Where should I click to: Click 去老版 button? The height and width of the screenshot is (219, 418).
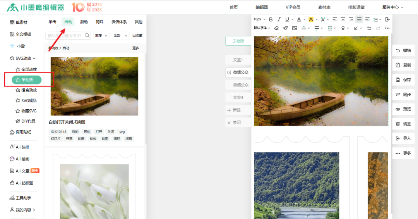pos(238,41)
